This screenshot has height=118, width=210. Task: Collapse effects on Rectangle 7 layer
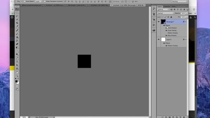tap(186, 22)
